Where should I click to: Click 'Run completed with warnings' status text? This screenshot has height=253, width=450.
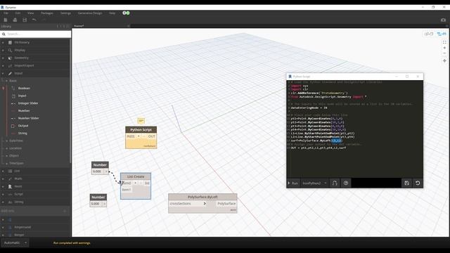click(72, 243)
